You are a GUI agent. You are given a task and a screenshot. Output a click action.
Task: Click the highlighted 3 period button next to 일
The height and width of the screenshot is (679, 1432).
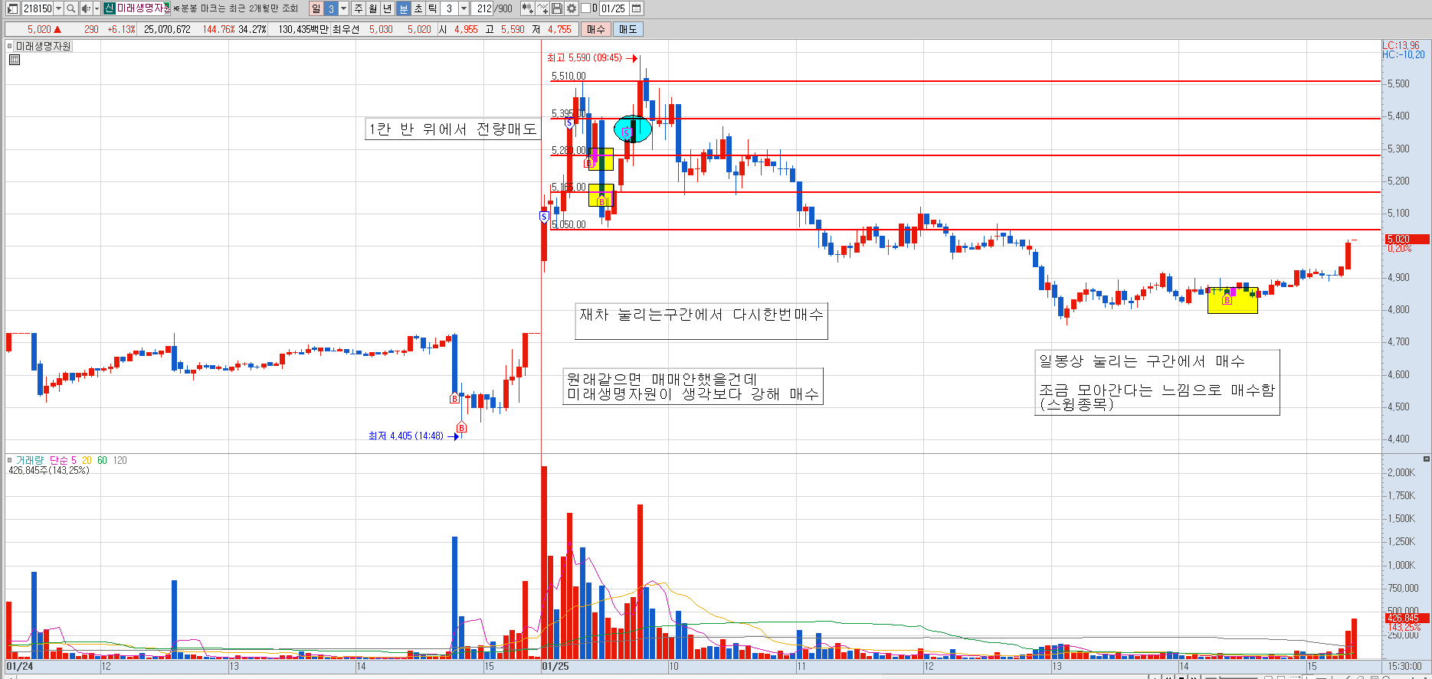(x=331, y=8)
